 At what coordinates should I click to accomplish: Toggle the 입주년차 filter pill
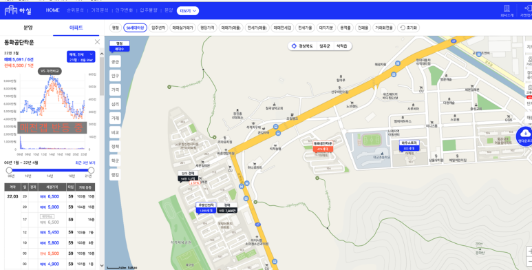click(158, 28)
